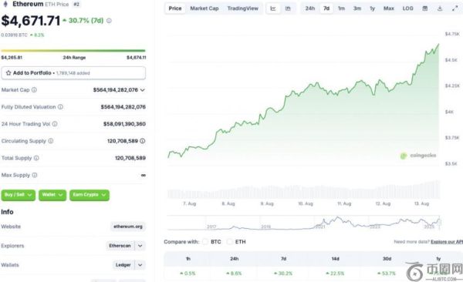The image size is (463, 282).
Task: Show info about Circulating Supply
Action: (x=51, y=141)
